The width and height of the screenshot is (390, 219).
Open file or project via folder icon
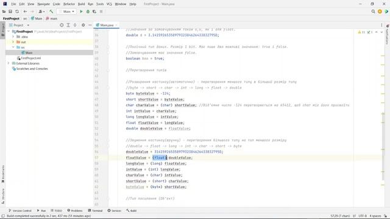point(4,12)
